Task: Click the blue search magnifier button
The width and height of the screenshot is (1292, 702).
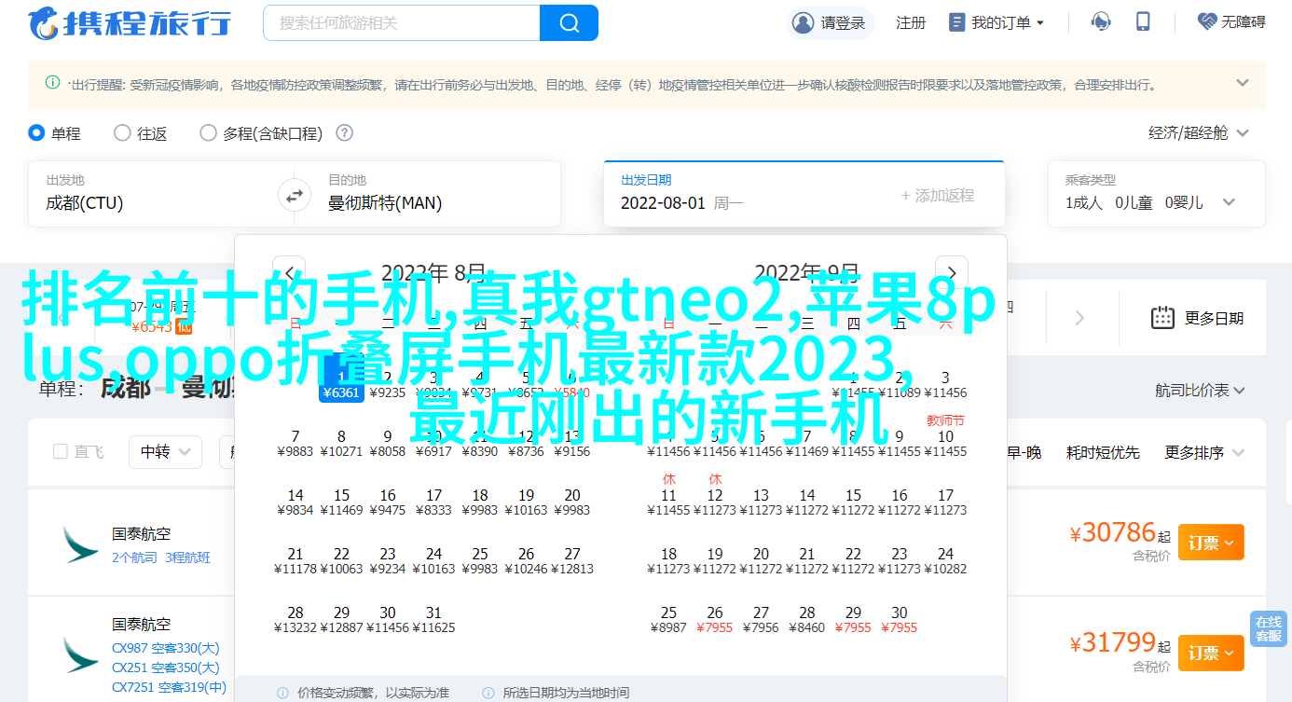Action: click(569, 22)
